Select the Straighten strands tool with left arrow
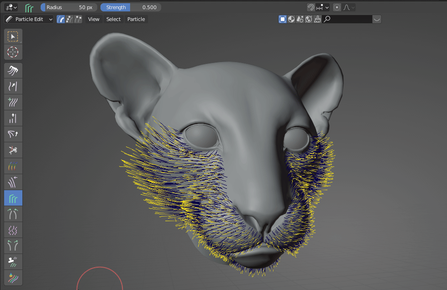This screenshot has height=290, width=447. 13,182
